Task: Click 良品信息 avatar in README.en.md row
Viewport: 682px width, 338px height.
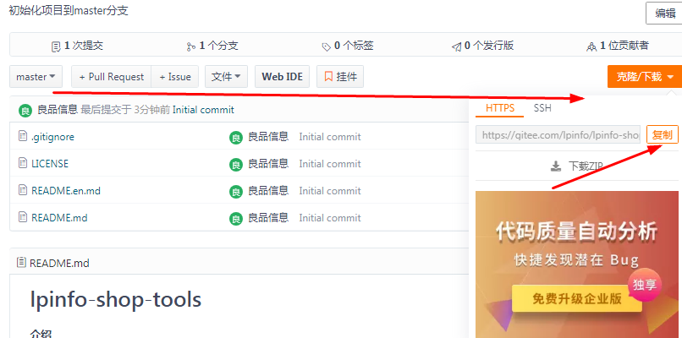Action: tap(236, 192)
